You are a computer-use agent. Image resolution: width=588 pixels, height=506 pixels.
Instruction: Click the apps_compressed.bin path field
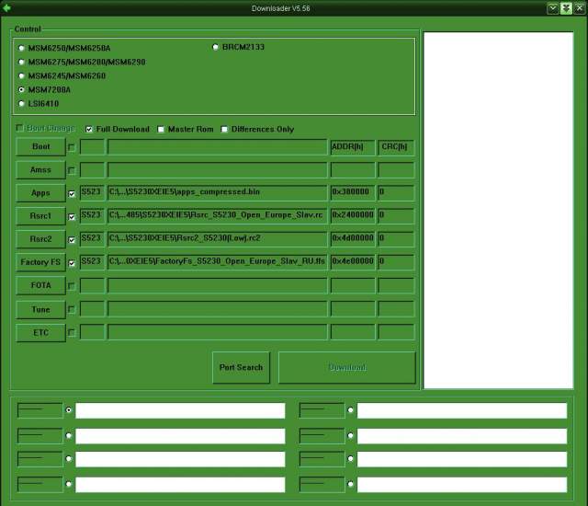[217, 192]
